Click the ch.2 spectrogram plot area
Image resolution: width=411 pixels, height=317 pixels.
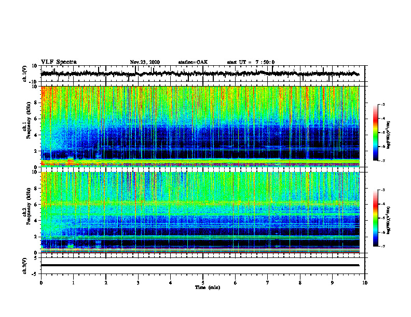click(200, 212)
